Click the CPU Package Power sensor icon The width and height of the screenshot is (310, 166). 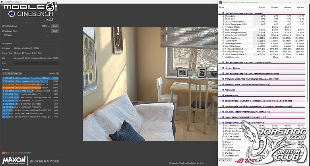tap(223, 38)
